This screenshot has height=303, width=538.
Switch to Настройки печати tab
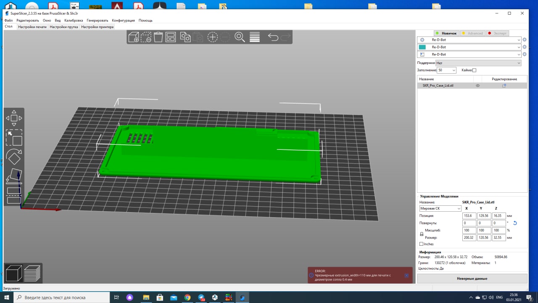[x=32, y=27]
